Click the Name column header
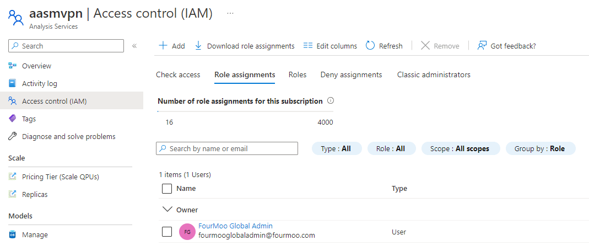This screenshot has height=251, width=589. 186,189
